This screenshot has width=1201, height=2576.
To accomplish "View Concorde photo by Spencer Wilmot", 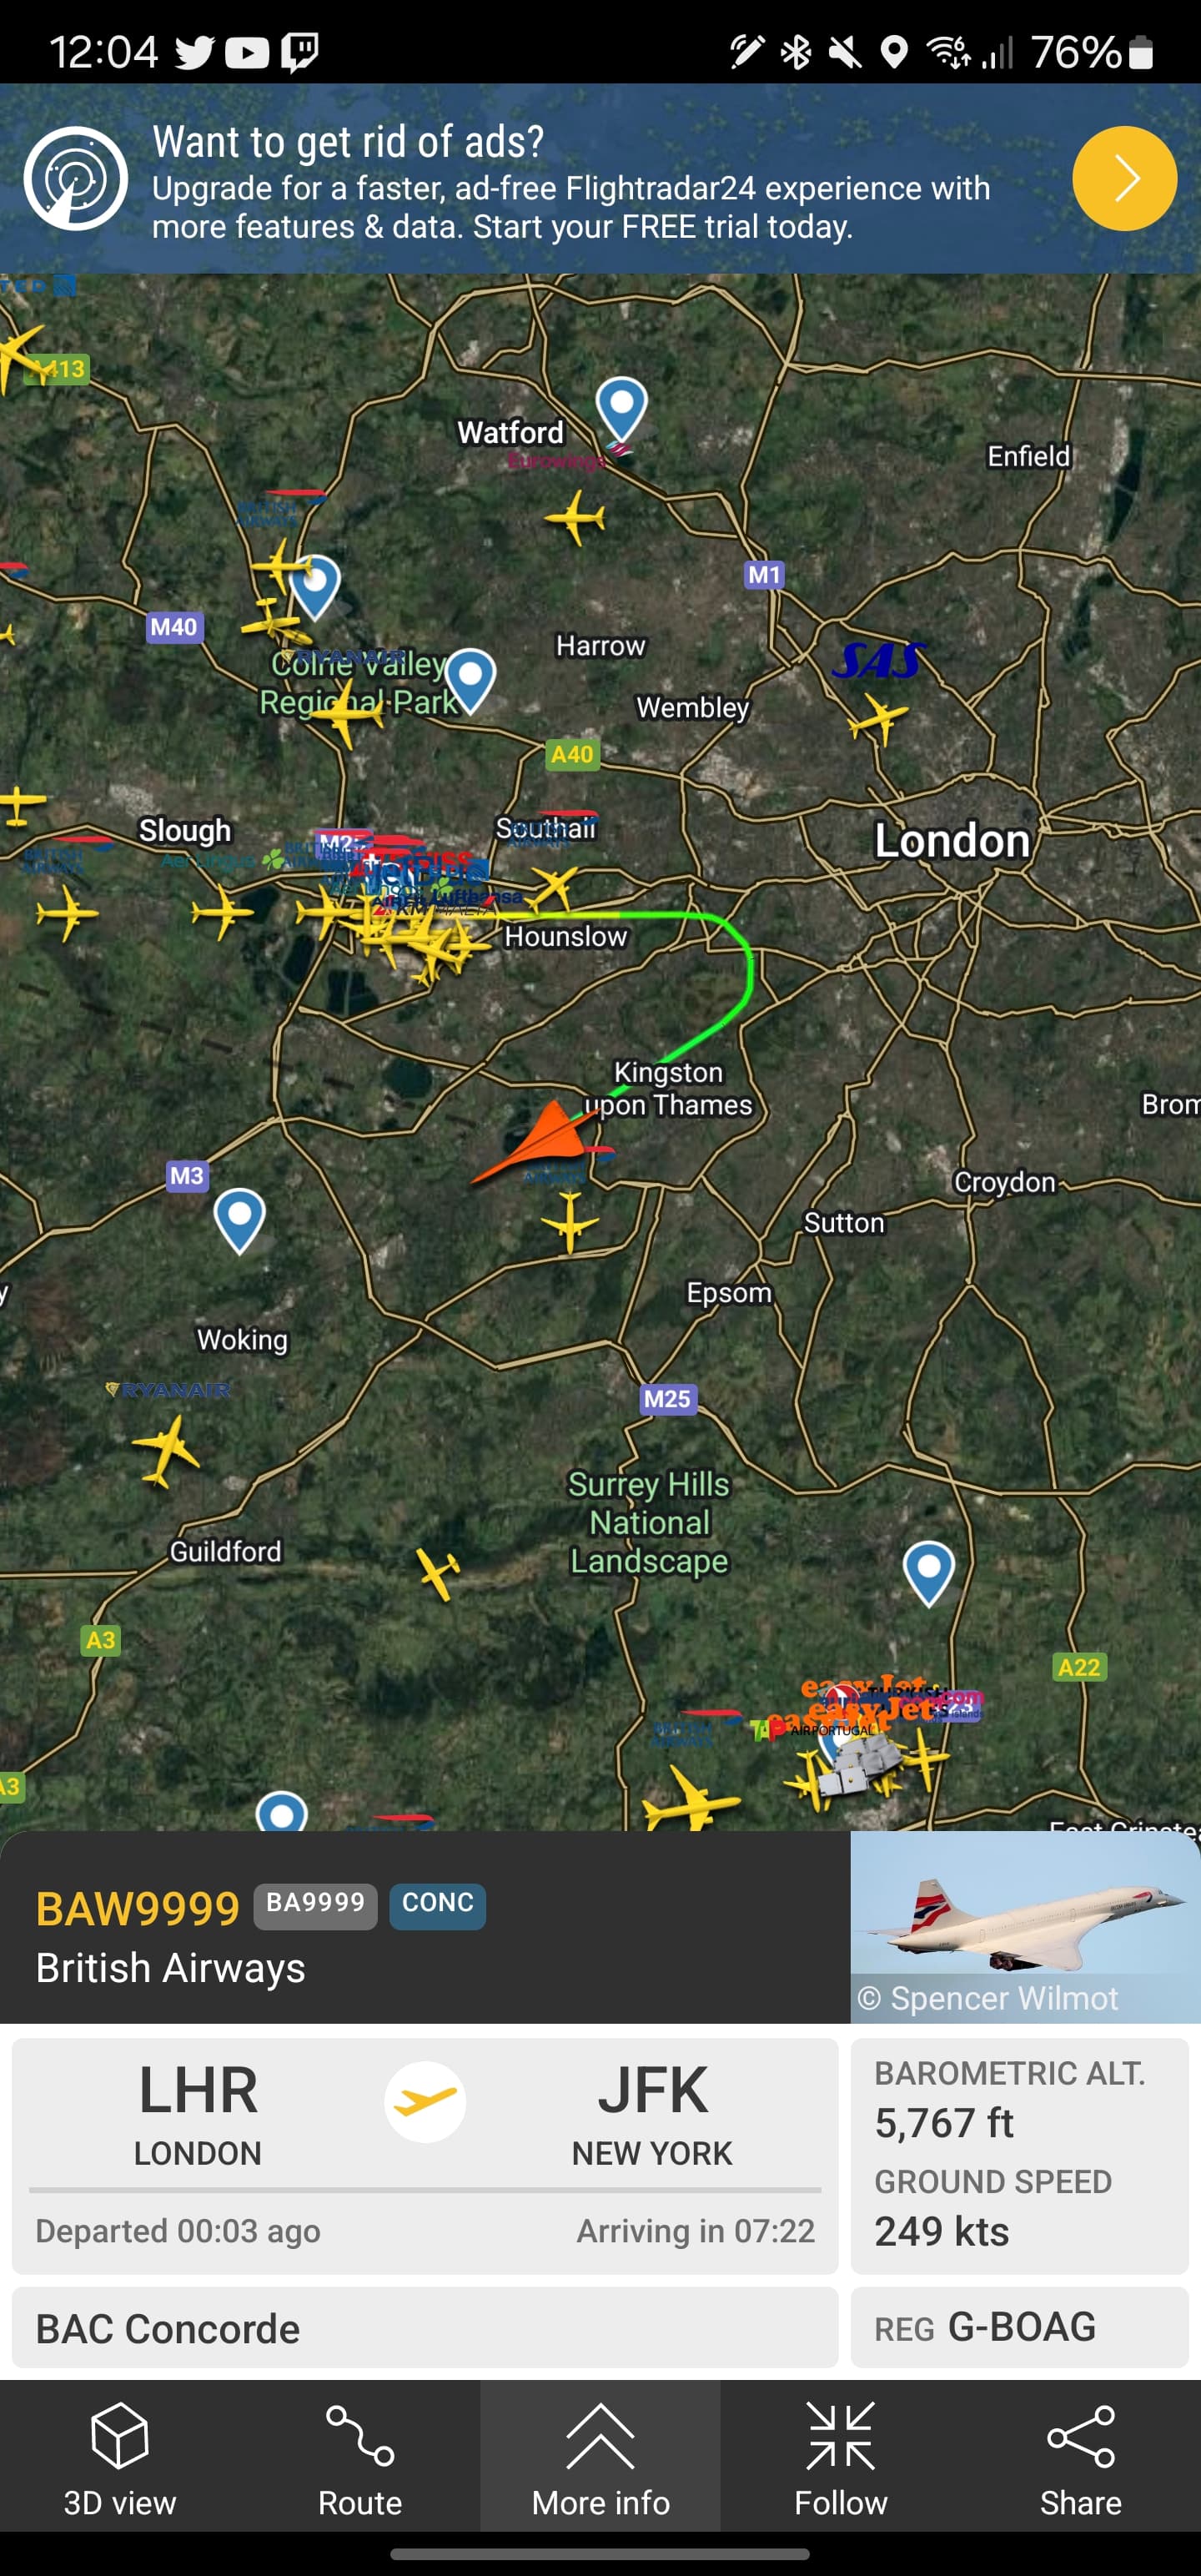I will tap(1025, 1927).
